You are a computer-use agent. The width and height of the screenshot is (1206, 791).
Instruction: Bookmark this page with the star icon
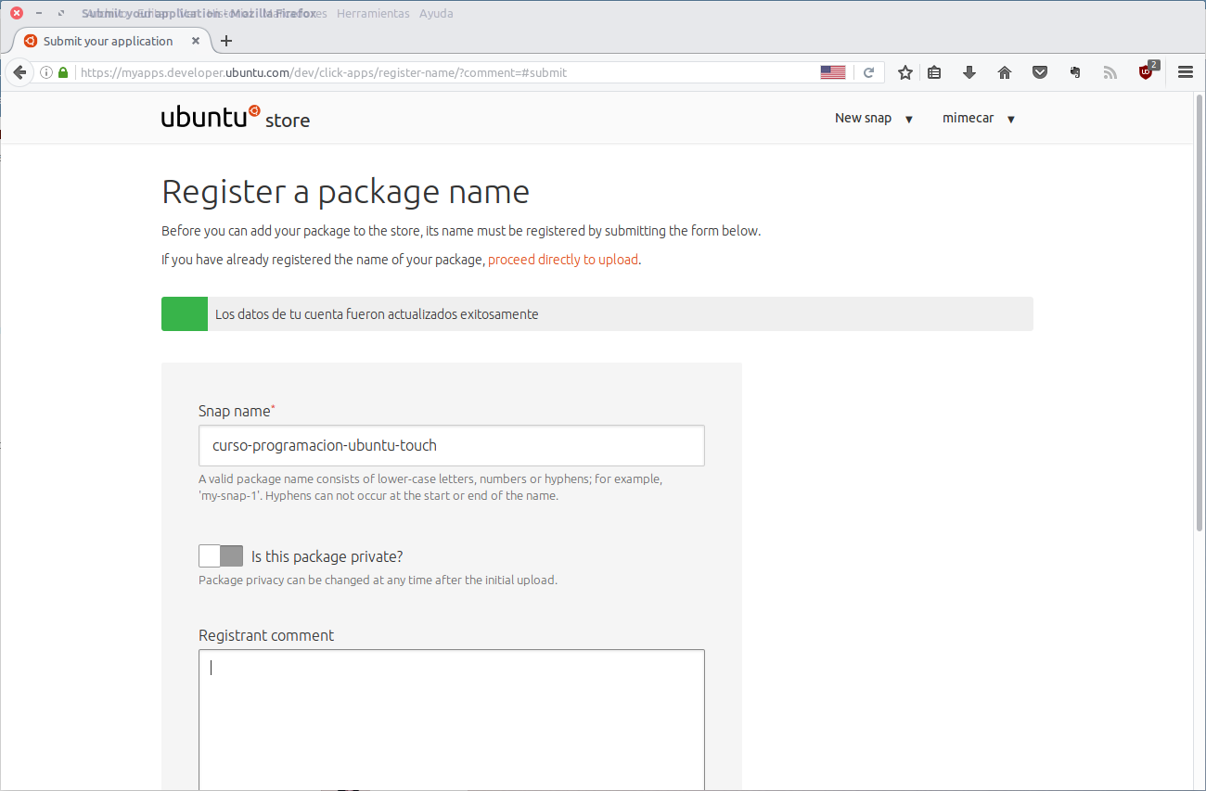tap(905, 72)
